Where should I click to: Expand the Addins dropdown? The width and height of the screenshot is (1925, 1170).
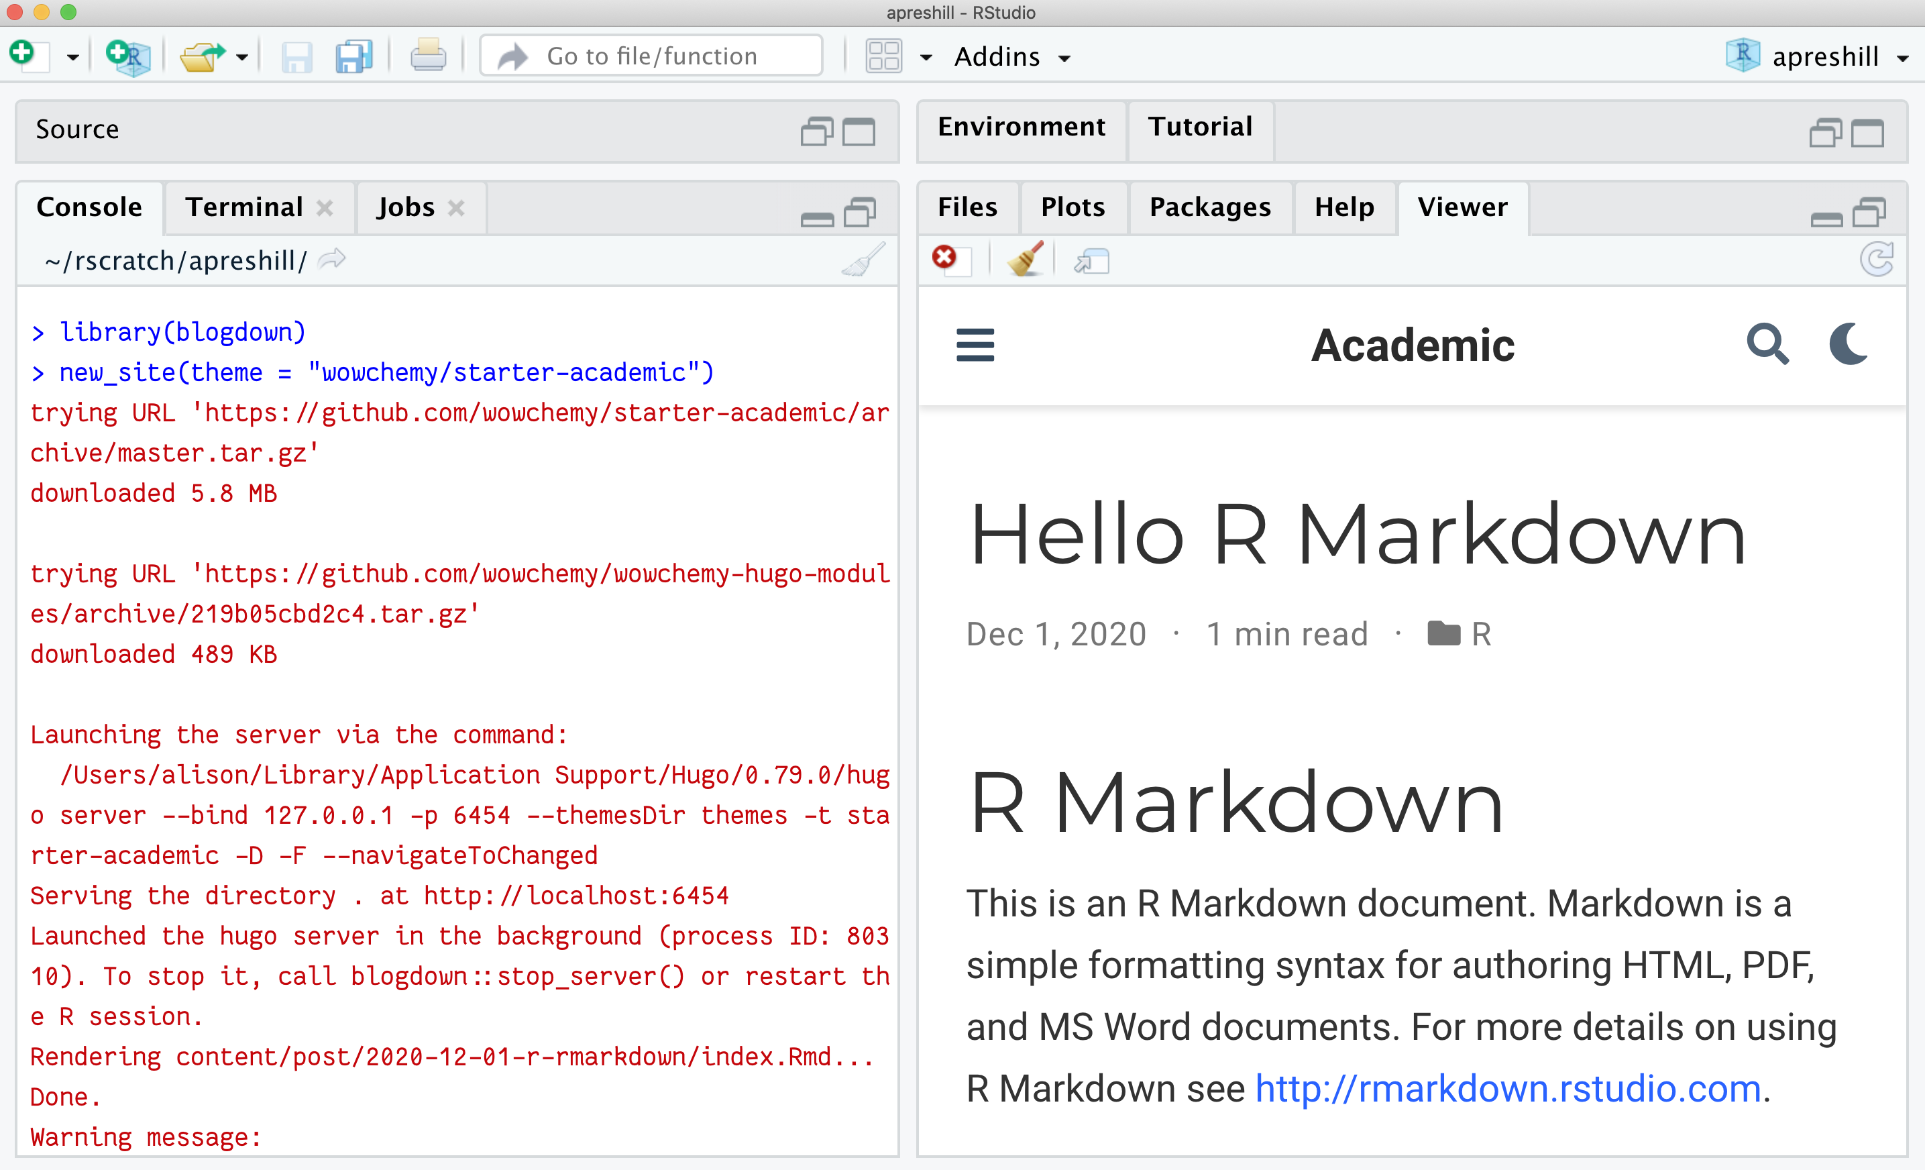tap(1013, 56)
